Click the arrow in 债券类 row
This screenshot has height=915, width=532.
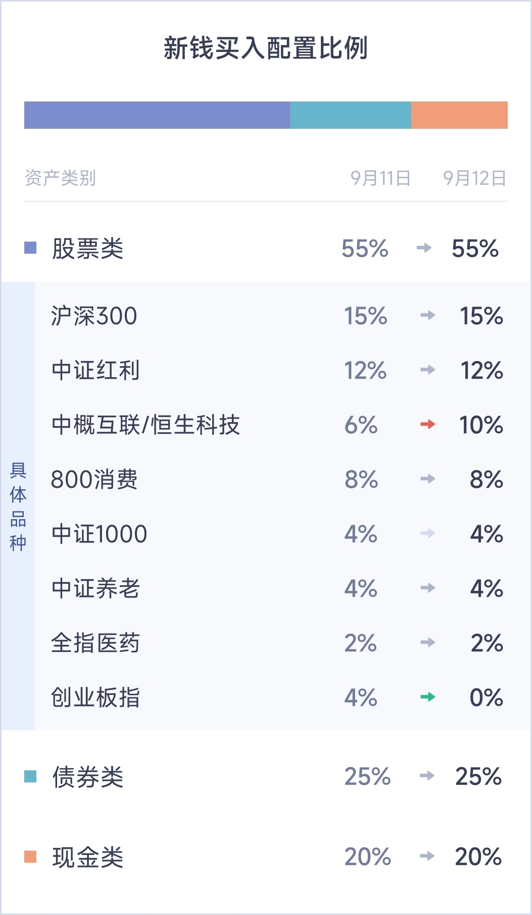[x=427, y=776]
